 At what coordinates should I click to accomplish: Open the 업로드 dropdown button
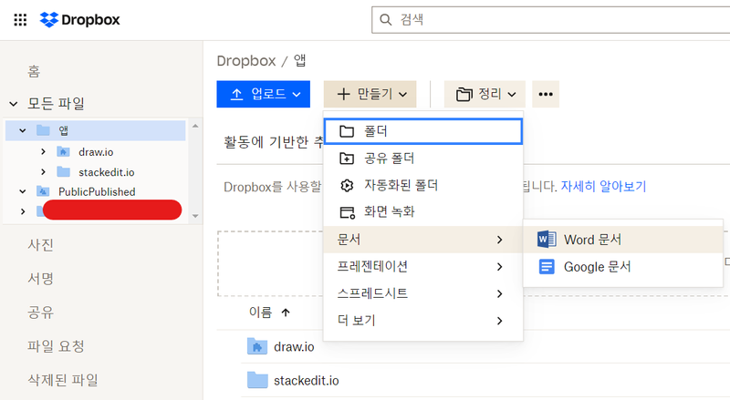(264, 94)
